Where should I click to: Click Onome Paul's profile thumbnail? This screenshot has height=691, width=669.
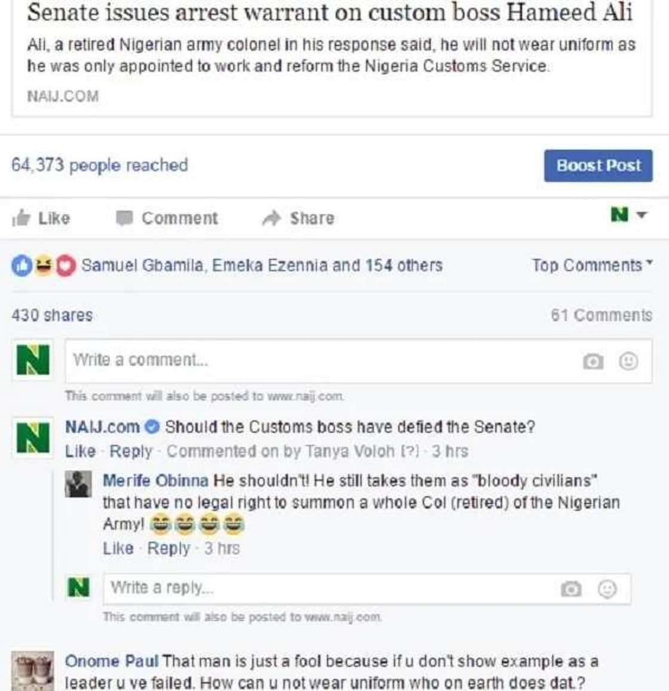click(33, 671)
